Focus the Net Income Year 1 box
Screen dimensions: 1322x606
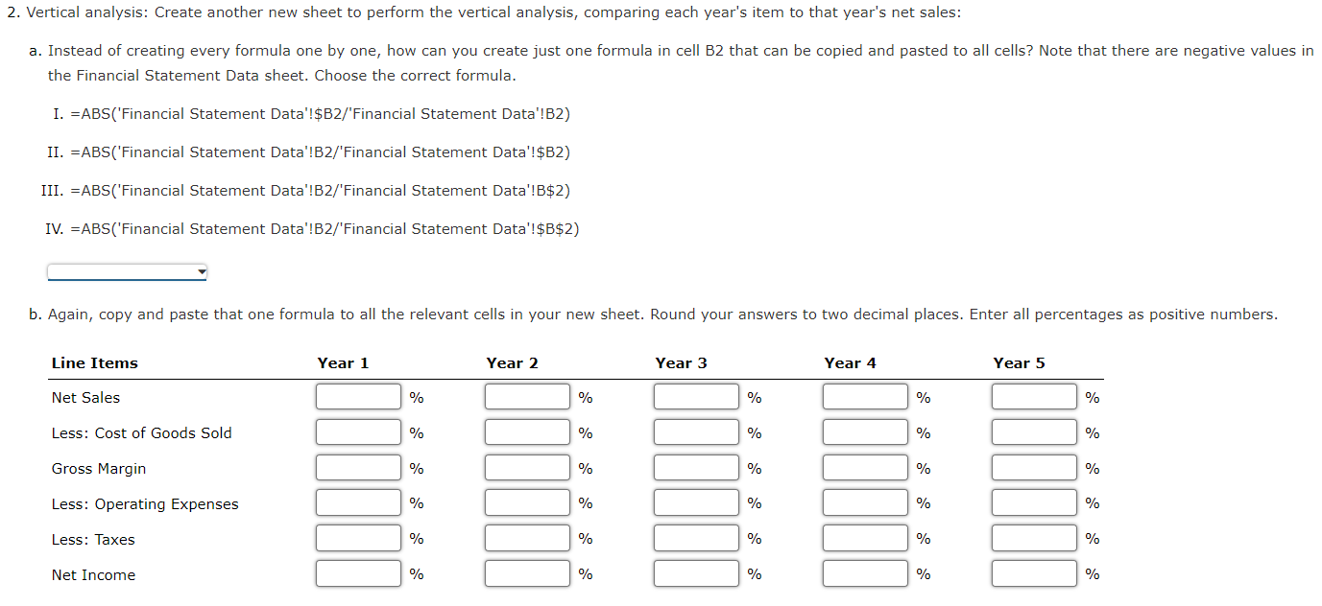pyautogui.click(x=359, y=574)
